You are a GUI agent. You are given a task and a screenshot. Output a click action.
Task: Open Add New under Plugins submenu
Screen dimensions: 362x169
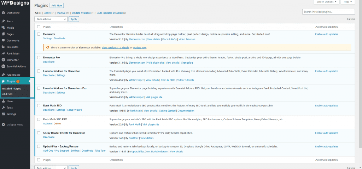pos(7,94)
